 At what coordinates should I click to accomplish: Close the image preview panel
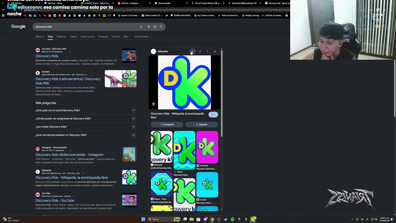click(x=215, y=51)
